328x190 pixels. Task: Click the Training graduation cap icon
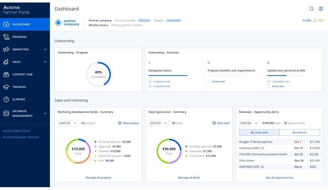[6, 87]
